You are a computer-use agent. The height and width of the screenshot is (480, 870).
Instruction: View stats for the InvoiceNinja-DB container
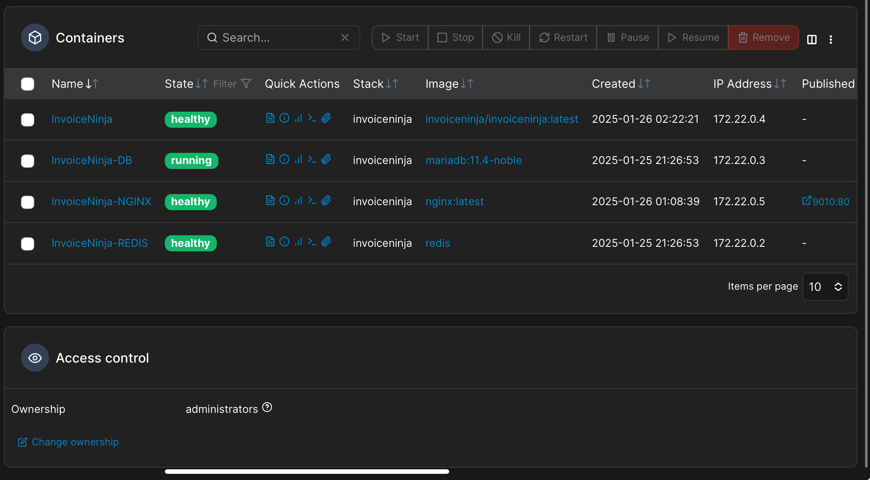(x=298, y=159)
